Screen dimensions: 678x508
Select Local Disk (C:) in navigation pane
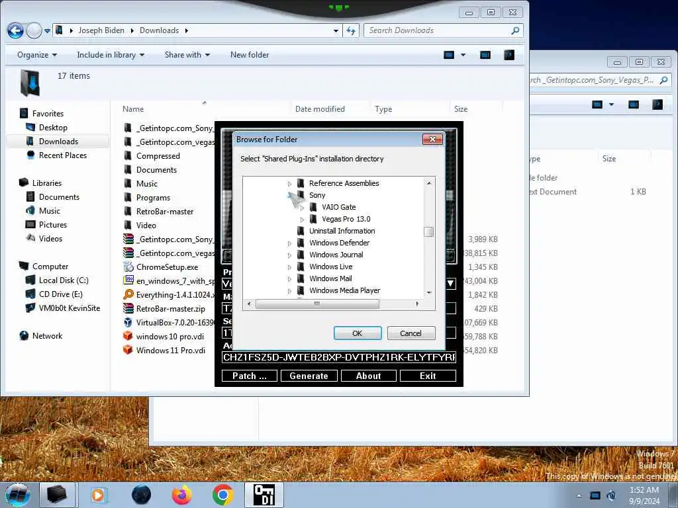point(64,280)
